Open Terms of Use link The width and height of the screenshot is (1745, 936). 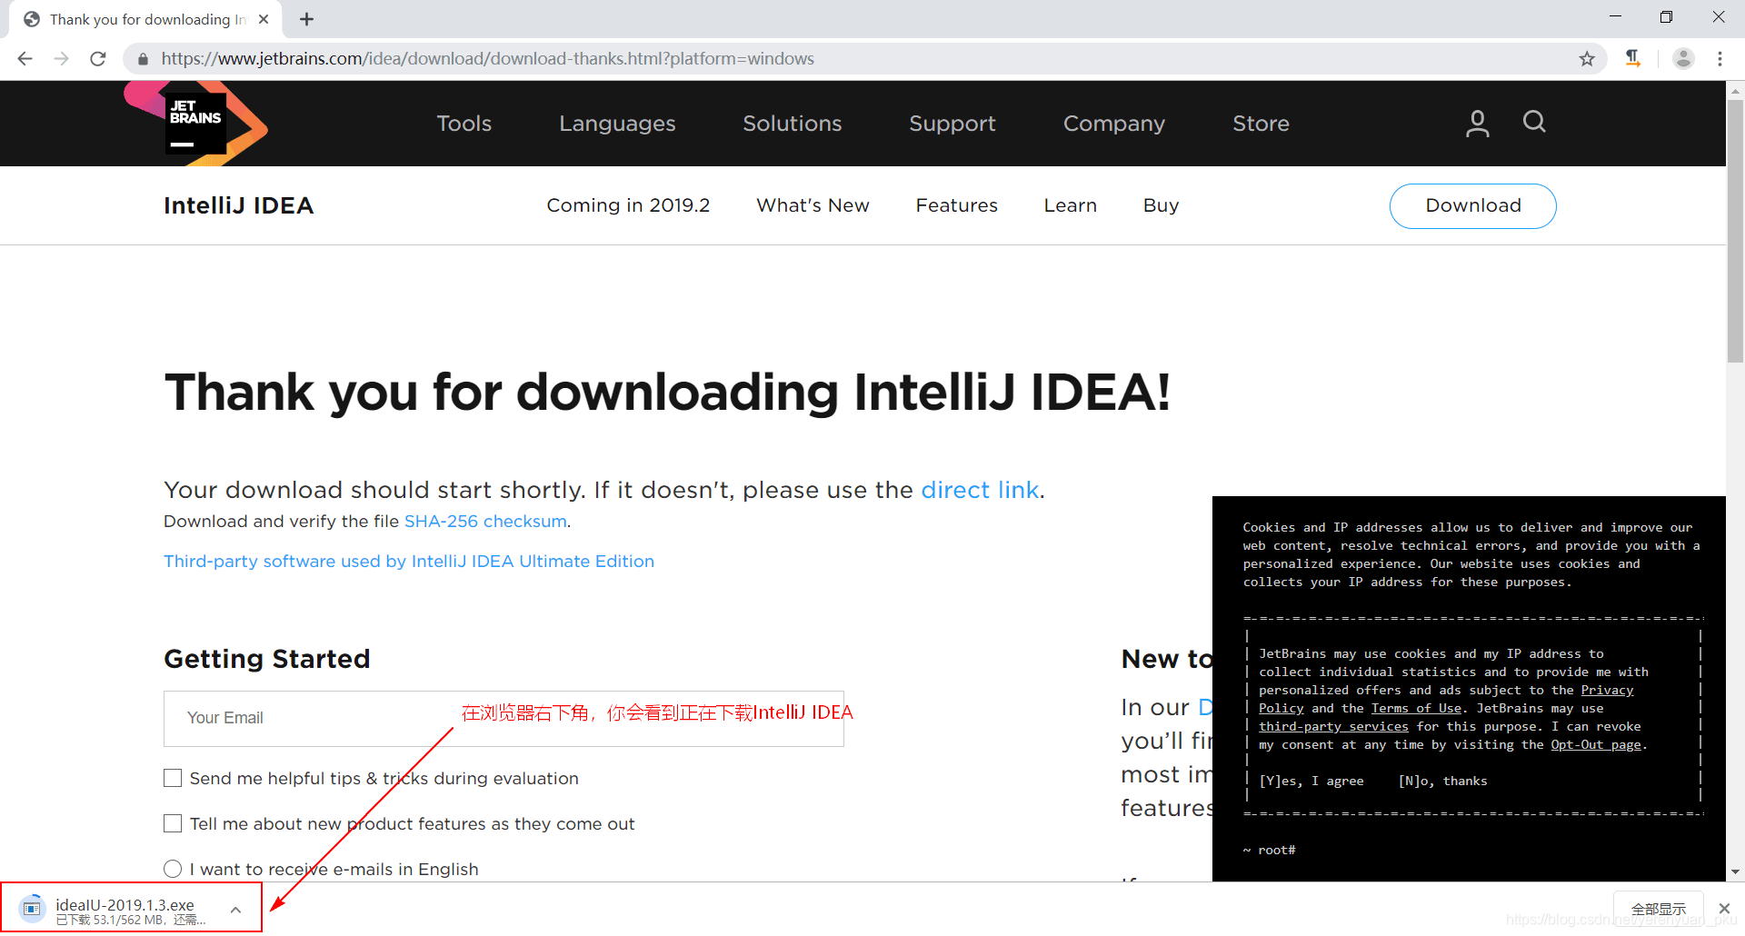click(1416, 709)
